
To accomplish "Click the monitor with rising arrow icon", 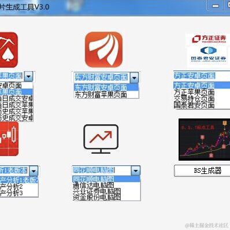I will 101,139.
